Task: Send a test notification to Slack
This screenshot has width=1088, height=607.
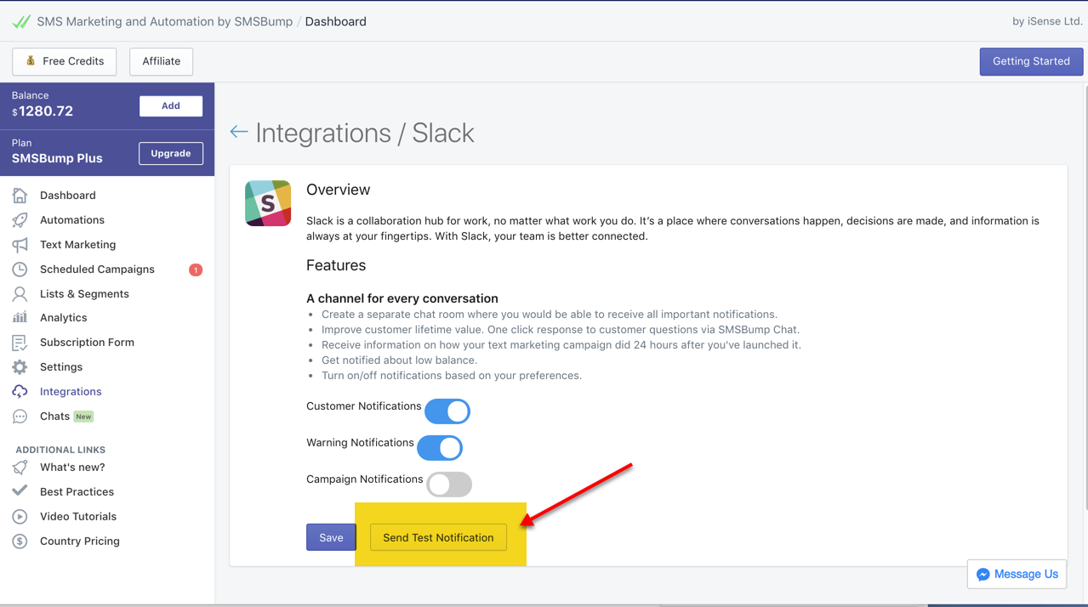Action: point(438,537)
